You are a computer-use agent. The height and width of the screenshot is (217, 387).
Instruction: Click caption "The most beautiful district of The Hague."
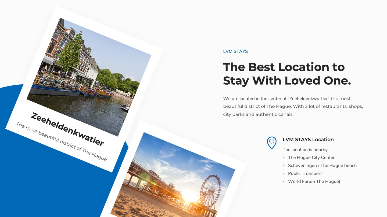[62, 142]
